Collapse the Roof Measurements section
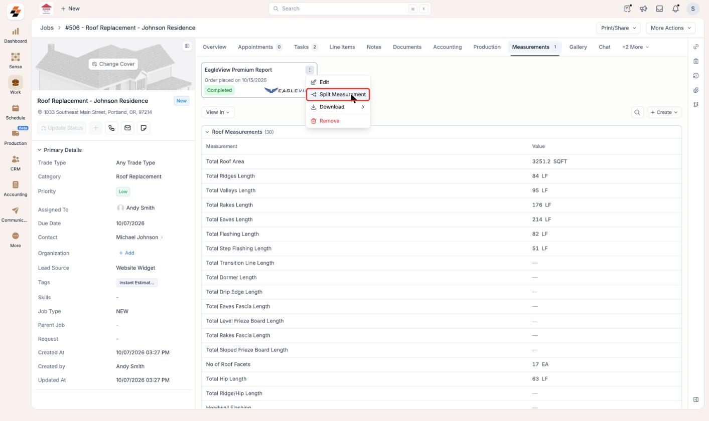 tap(207, 132)
